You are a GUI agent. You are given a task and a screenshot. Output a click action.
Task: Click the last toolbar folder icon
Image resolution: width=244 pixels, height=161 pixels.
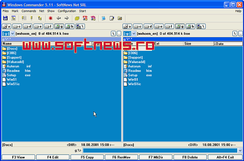click(120, 18)
